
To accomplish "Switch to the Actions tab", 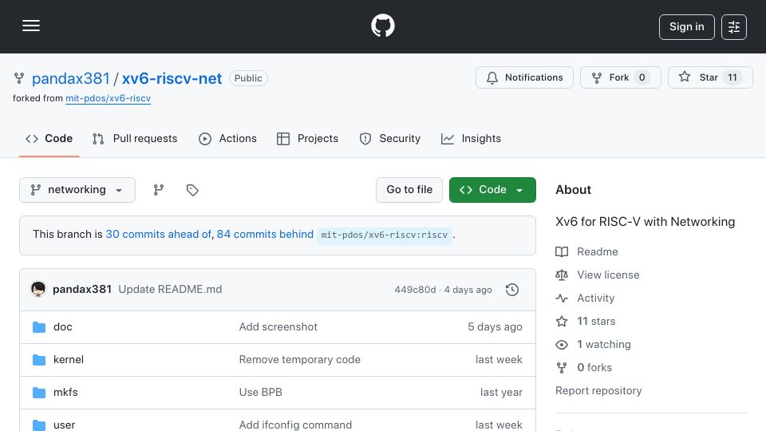I will 227,139.
